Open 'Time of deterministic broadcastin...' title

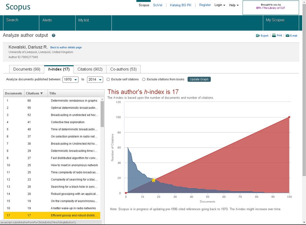pyautogui.click(x=74, y=129)
